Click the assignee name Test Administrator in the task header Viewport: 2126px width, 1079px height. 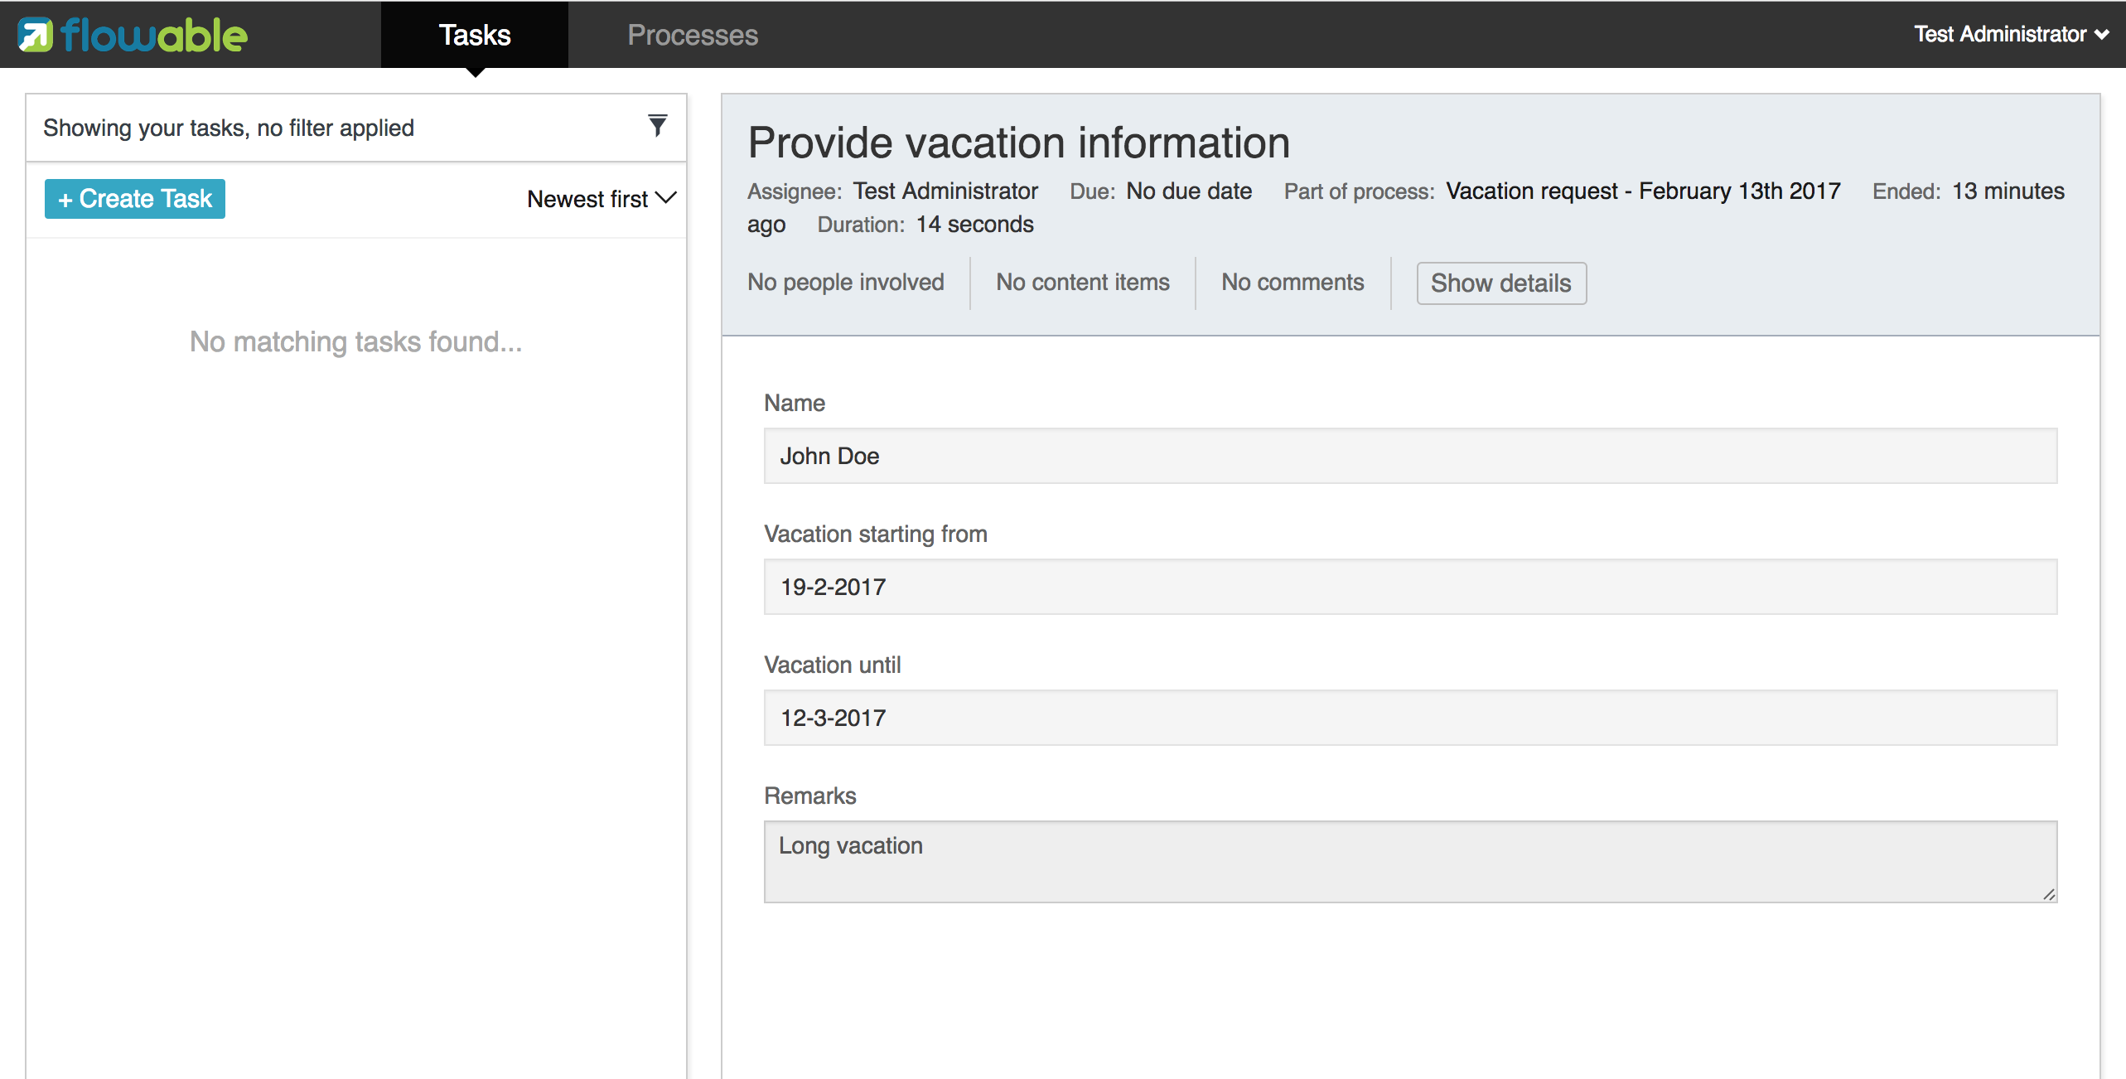(x=945, y=191)
